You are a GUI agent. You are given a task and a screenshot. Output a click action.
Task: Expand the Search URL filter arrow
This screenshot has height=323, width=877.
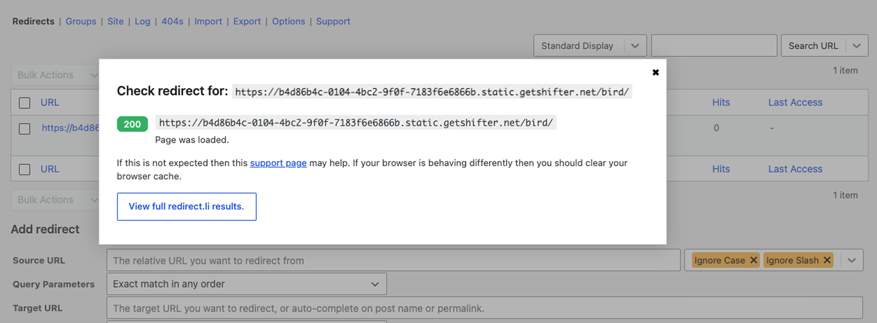(857, 45)
